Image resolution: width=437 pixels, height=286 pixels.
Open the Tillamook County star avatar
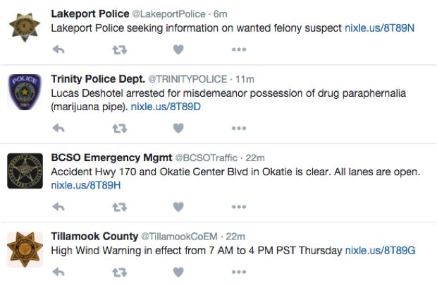coord(25,249)
